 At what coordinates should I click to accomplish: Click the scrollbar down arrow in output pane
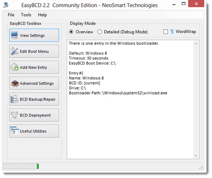click(196, 155)
